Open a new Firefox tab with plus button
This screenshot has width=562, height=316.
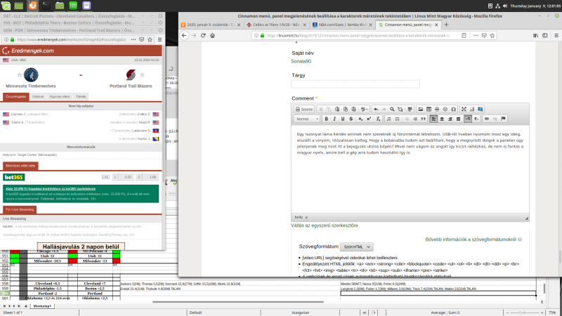click(x=446, y=25)
